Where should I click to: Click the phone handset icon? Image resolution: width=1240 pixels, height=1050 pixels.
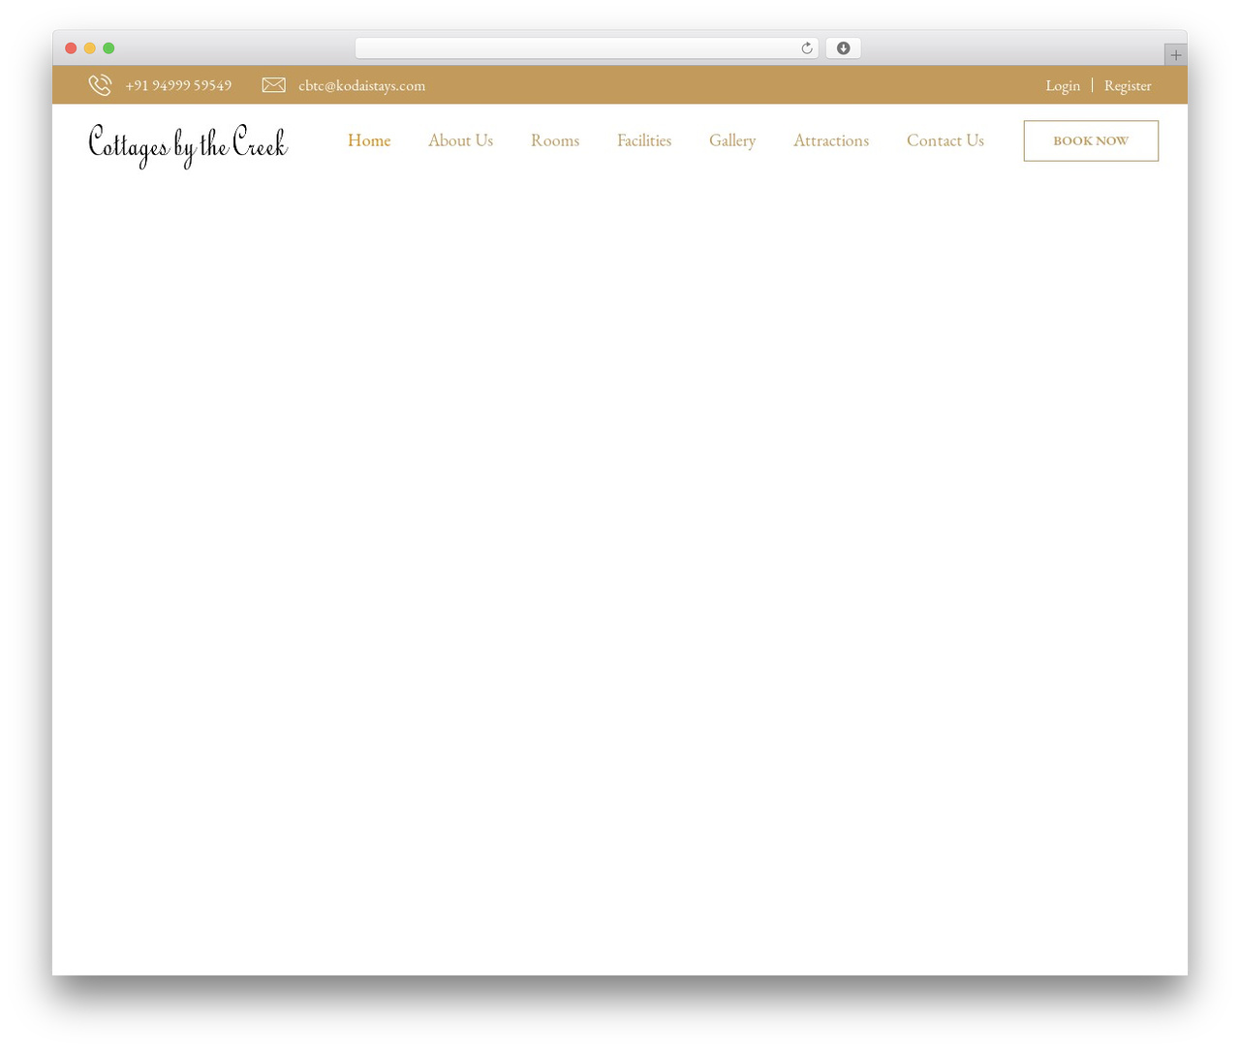100,85
